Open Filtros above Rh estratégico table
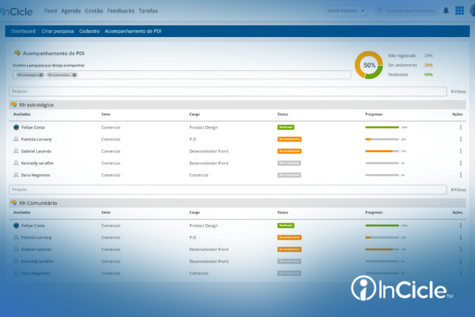Screen dimensions: 475x317 point(458,91)
